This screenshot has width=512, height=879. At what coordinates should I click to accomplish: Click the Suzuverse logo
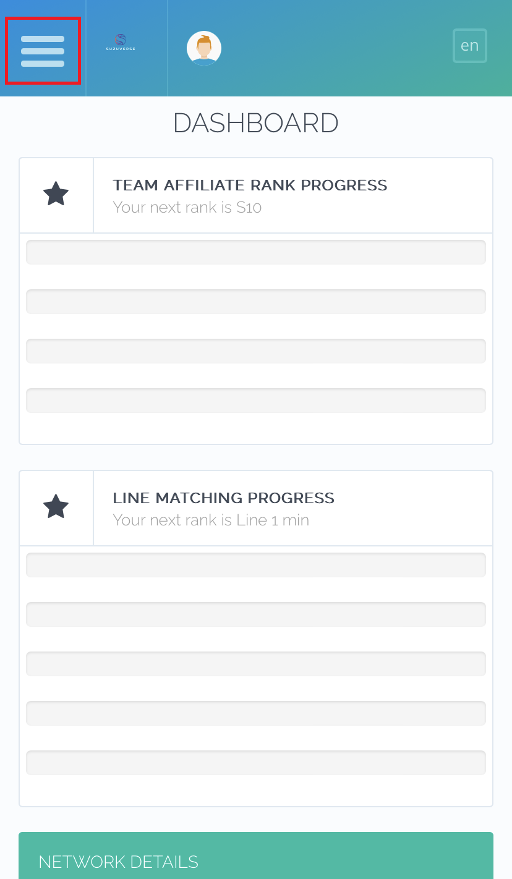coord(121,43)
